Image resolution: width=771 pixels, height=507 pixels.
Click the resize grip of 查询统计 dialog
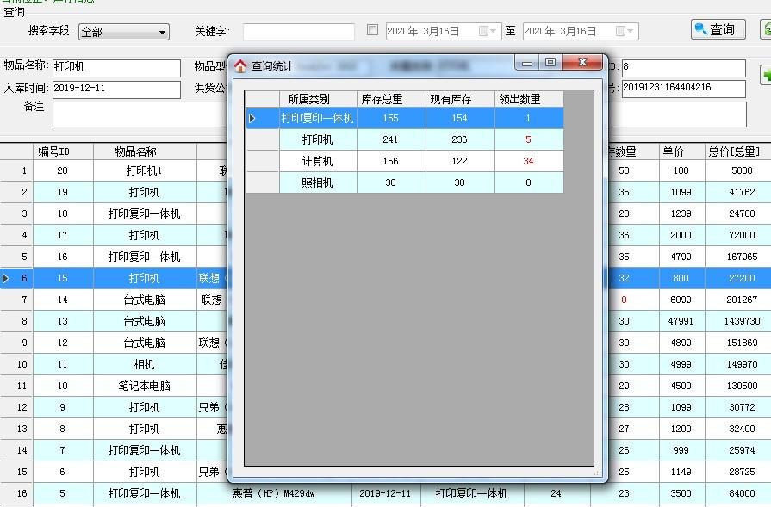click(598, 472)
